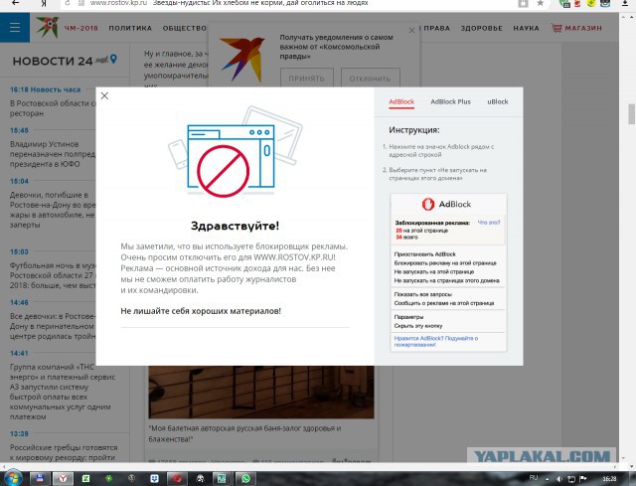The image size is (636, 486).
Task: Open the Наука section
Action: (526, 28)
